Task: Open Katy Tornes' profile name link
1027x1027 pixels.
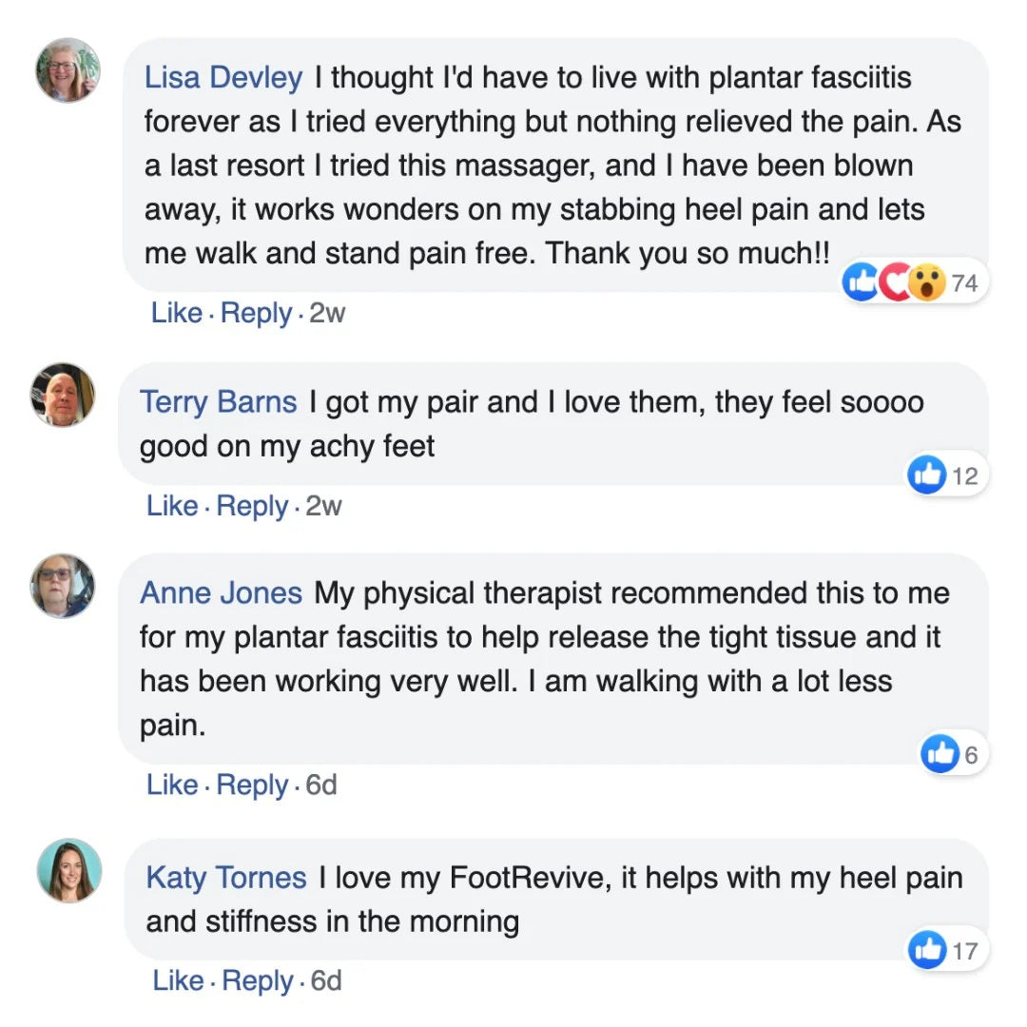Action: click(226, 878)
